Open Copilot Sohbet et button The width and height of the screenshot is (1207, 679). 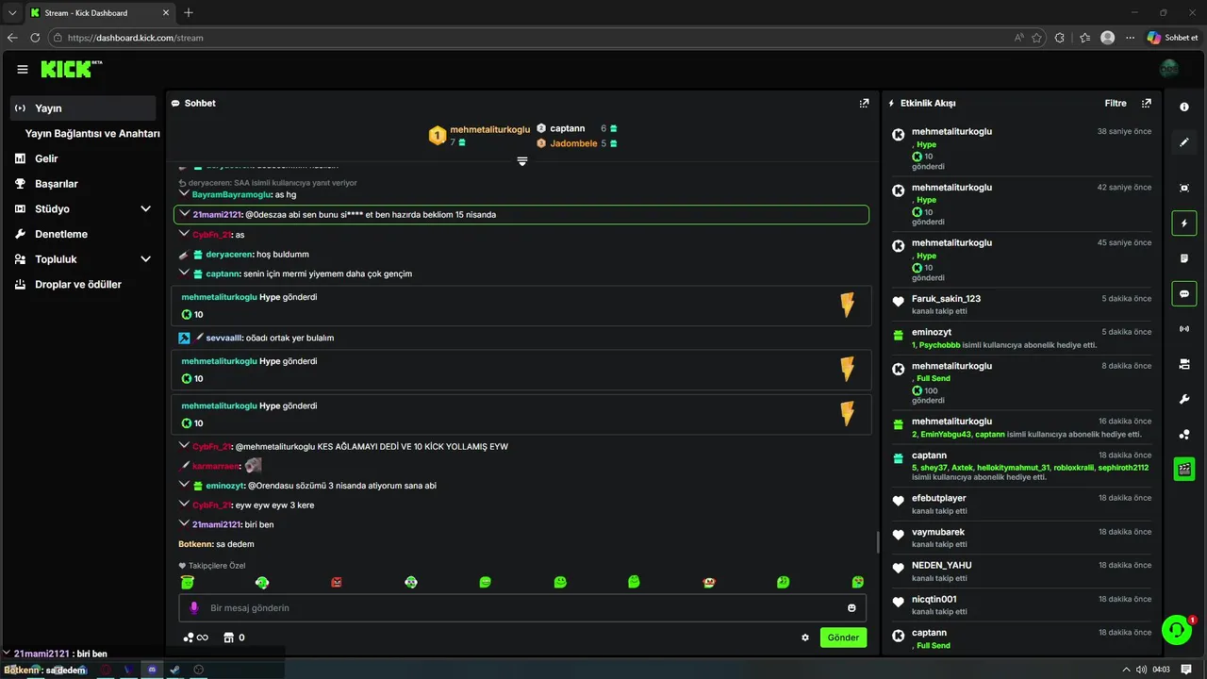1173,38
